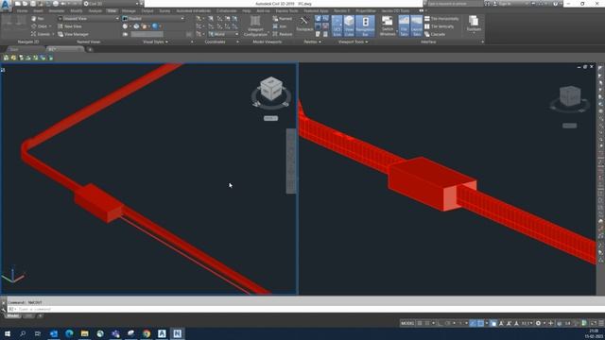Click Cascade windows option
Screen dimensions: 605x340
point(435,34)
